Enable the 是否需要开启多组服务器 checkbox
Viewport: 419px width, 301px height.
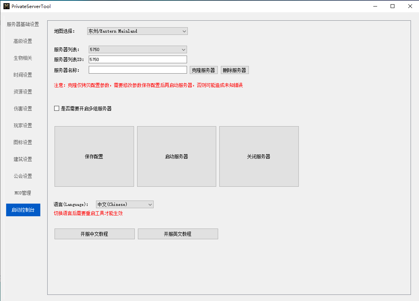tap(57, 109)
